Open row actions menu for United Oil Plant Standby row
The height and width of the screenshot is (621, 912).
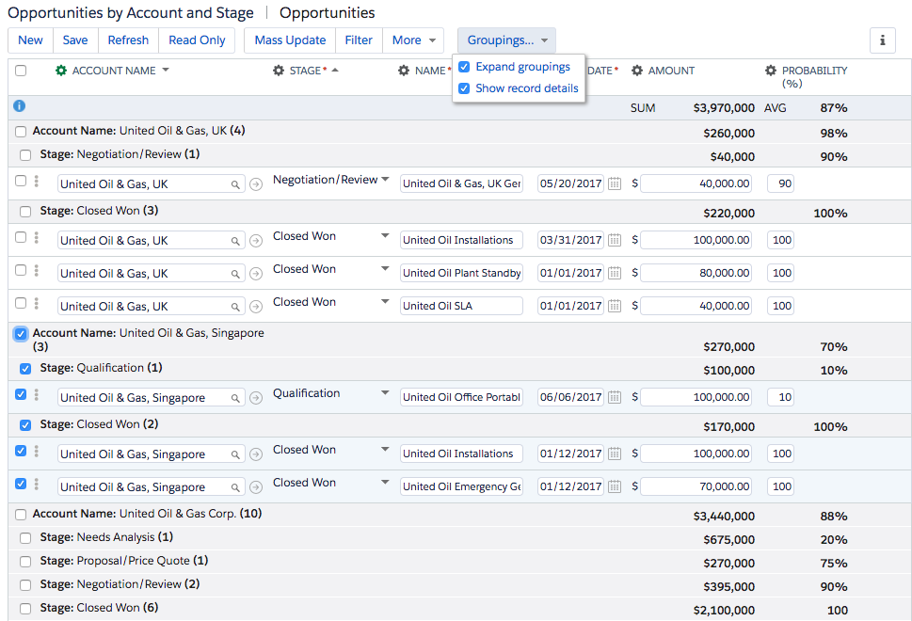(x=36, y=270)
